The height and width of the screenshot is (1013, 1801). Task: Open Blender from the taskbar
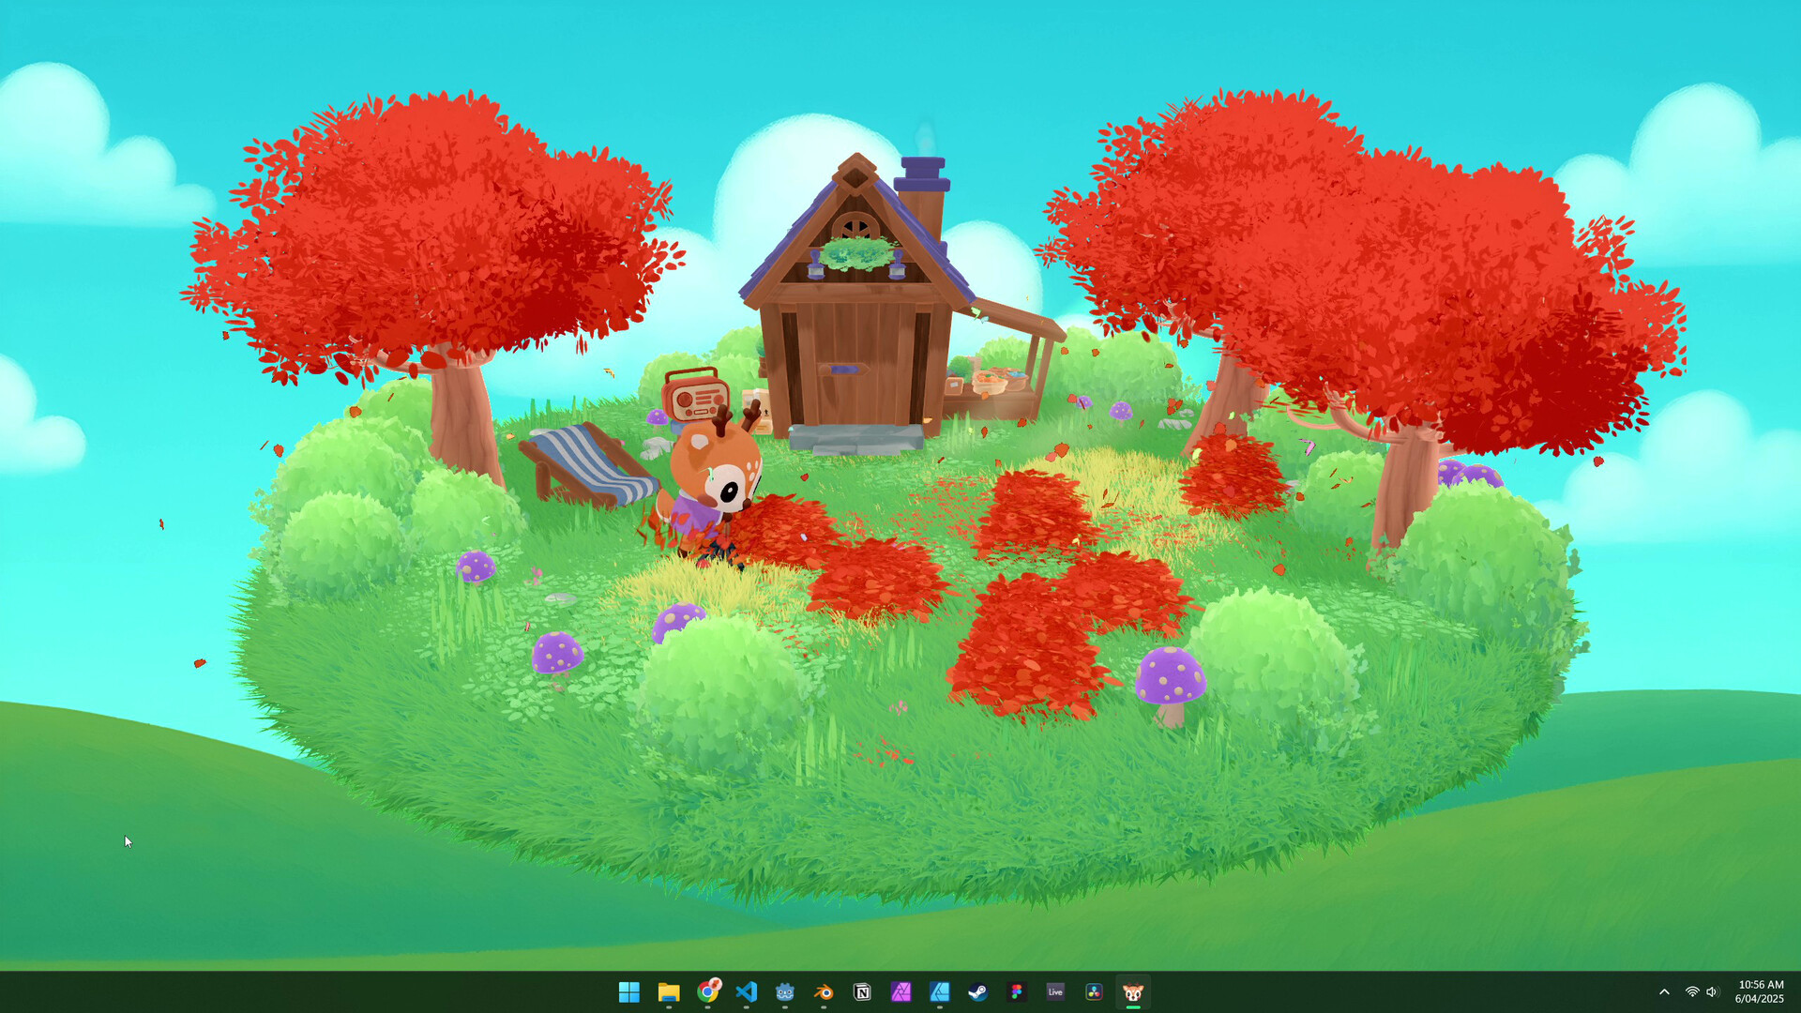824,991
